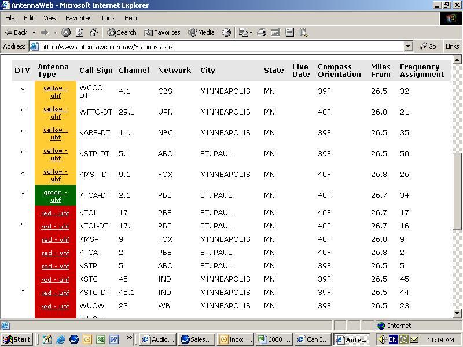Open the Windows Start menu
The image size is (463, 347).
tap(17, 339)
